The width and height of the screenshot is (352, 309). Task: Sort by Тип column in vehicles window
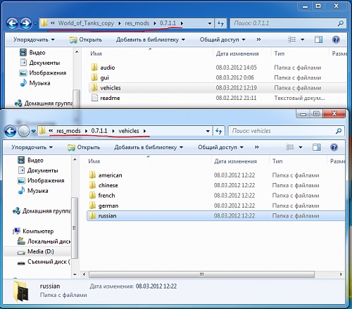click(x=277, y=161)
